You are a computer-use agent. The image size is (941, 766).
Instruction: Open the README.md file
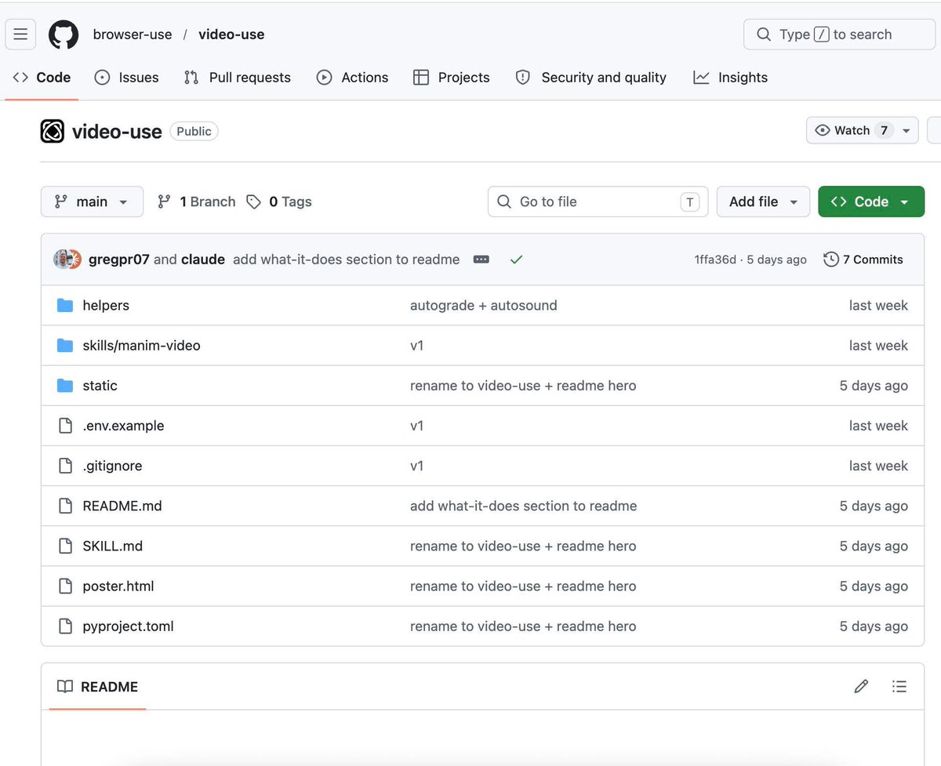tap(122, 506)
